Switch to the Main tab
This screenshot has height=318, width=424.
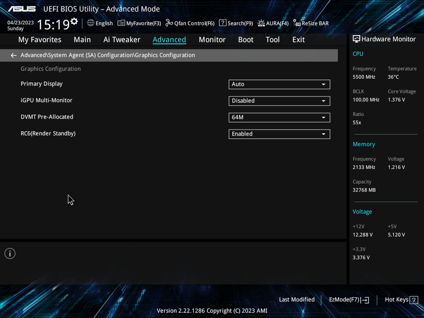(82, 40)
